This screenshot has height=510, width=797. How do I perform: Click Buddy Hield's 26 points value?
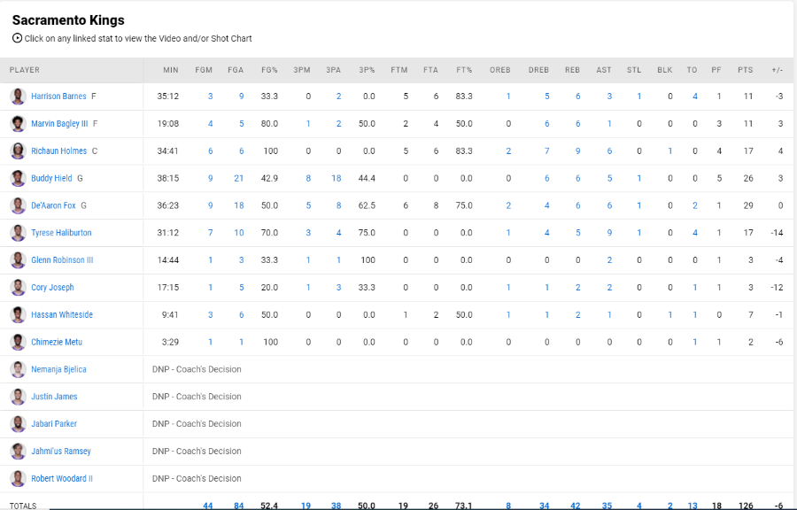click(x=747, y=178)
